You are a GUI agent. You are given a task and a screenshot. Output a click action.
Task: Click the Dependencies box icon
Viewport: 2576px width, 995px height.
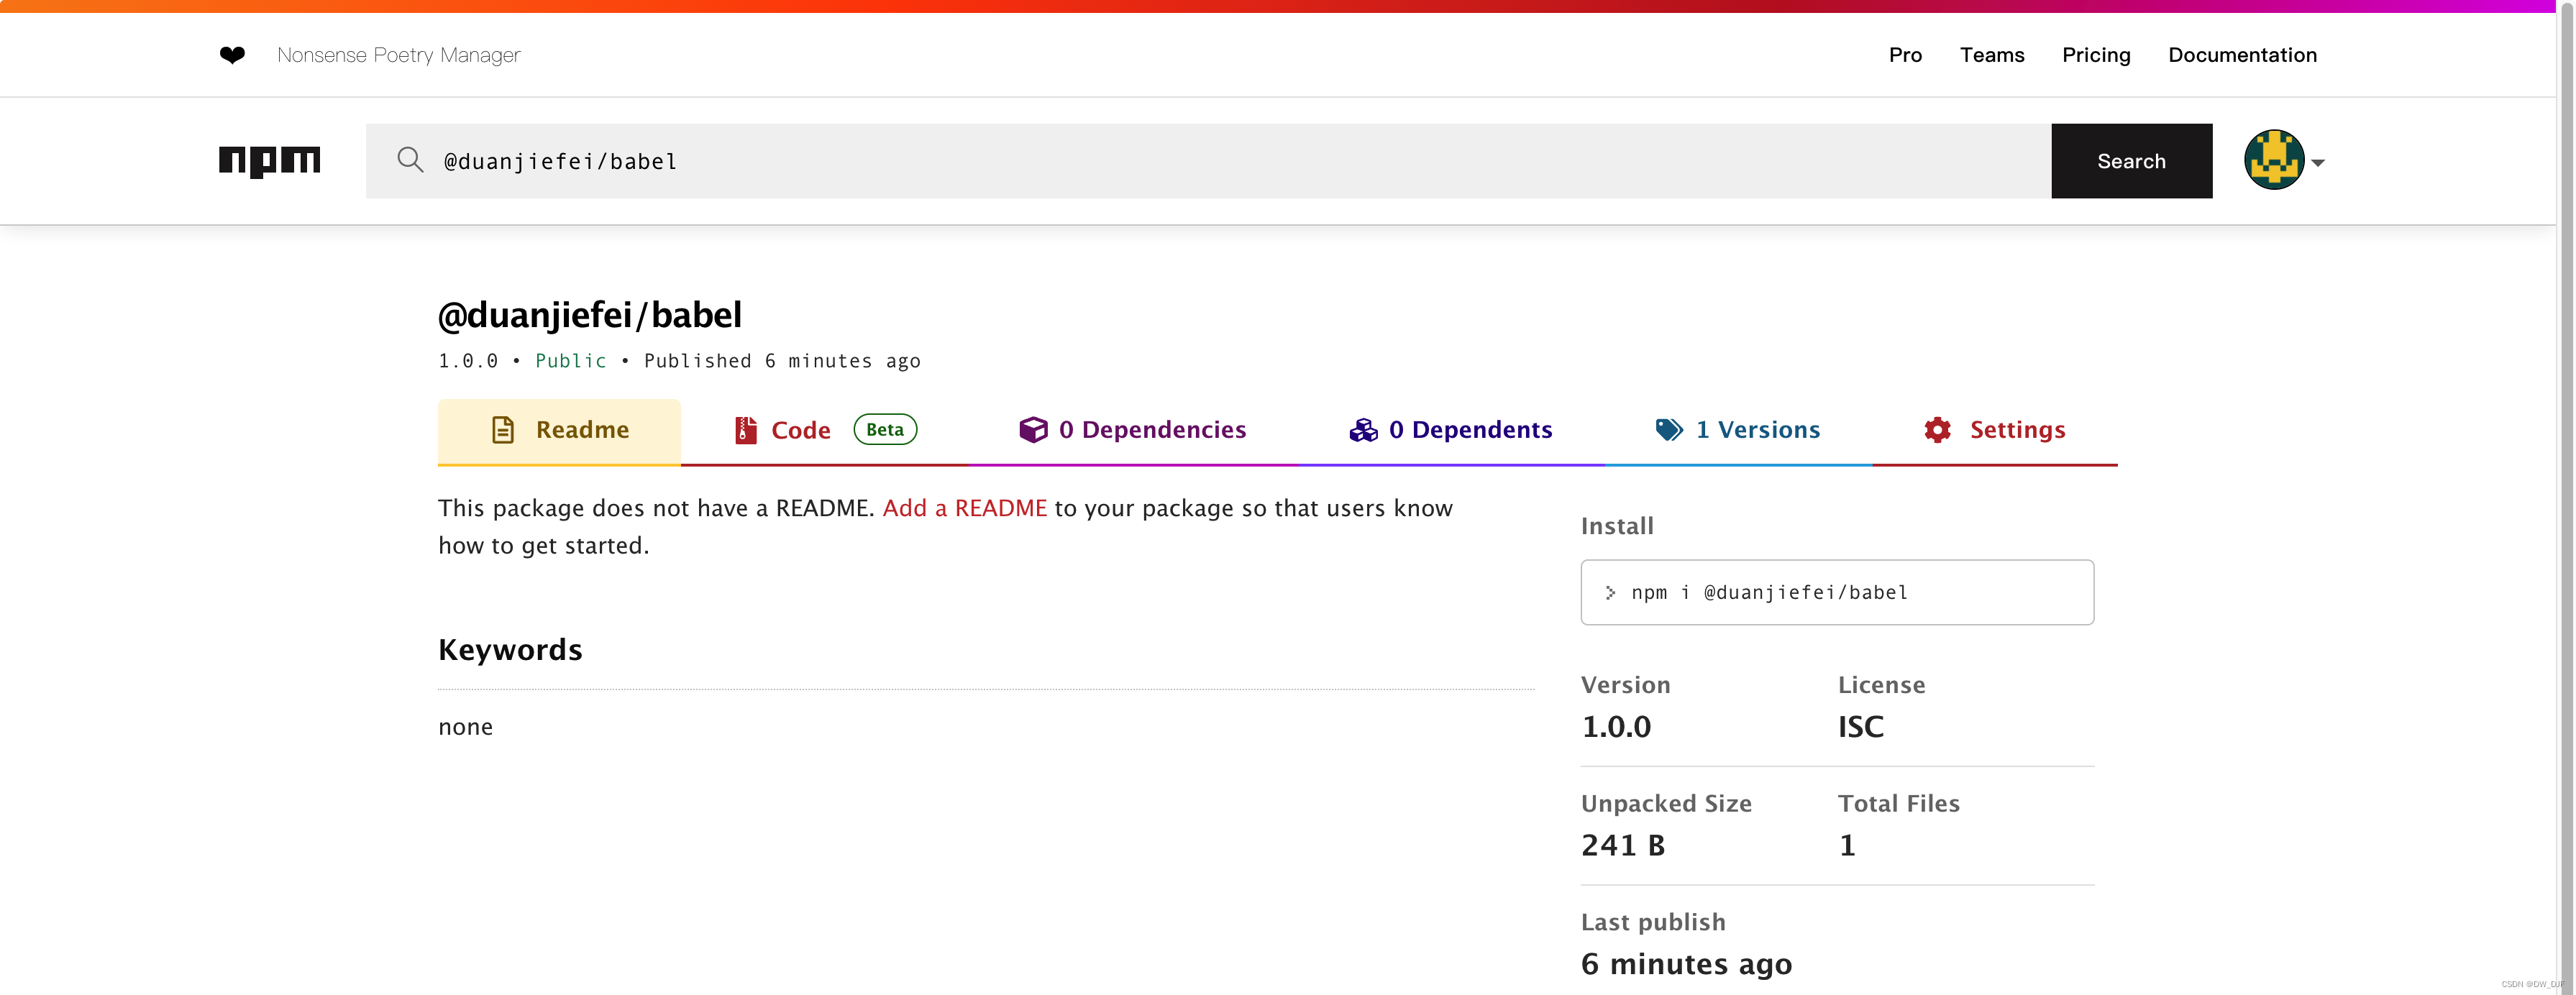[1033, 430]
